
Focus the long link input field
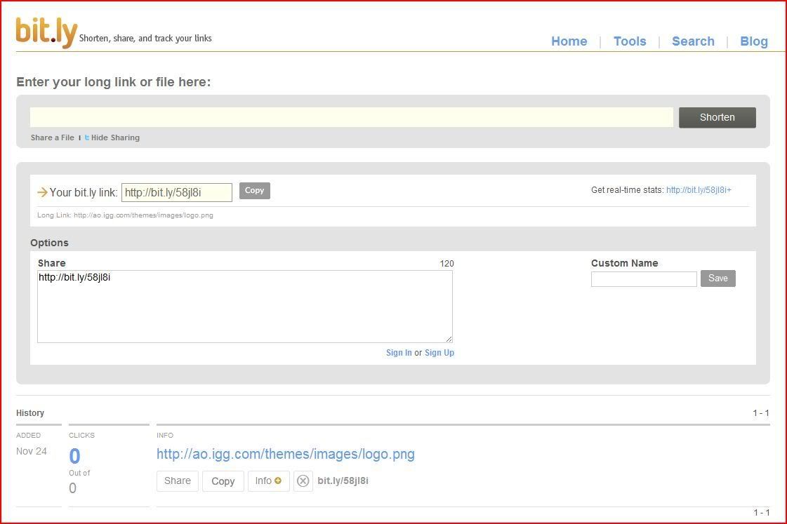point(351,117)
